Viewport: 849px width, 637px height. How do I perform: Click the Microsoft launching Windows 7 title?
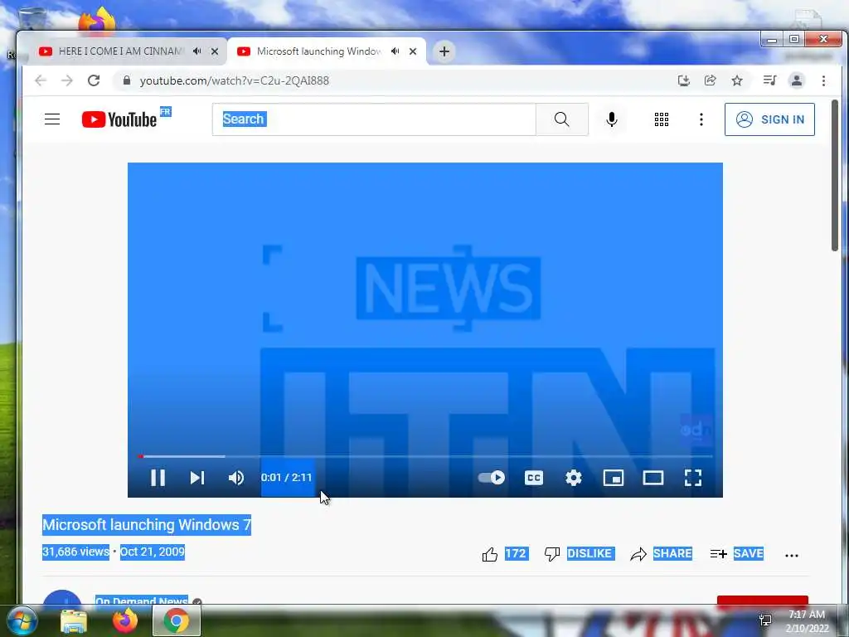coord(147,525)
